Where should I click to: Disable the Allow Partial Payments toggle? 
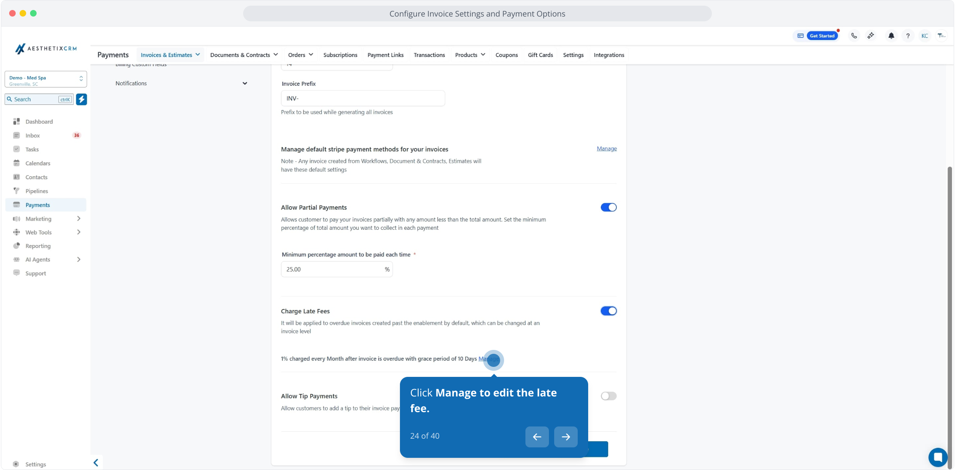tap(608, 208)
